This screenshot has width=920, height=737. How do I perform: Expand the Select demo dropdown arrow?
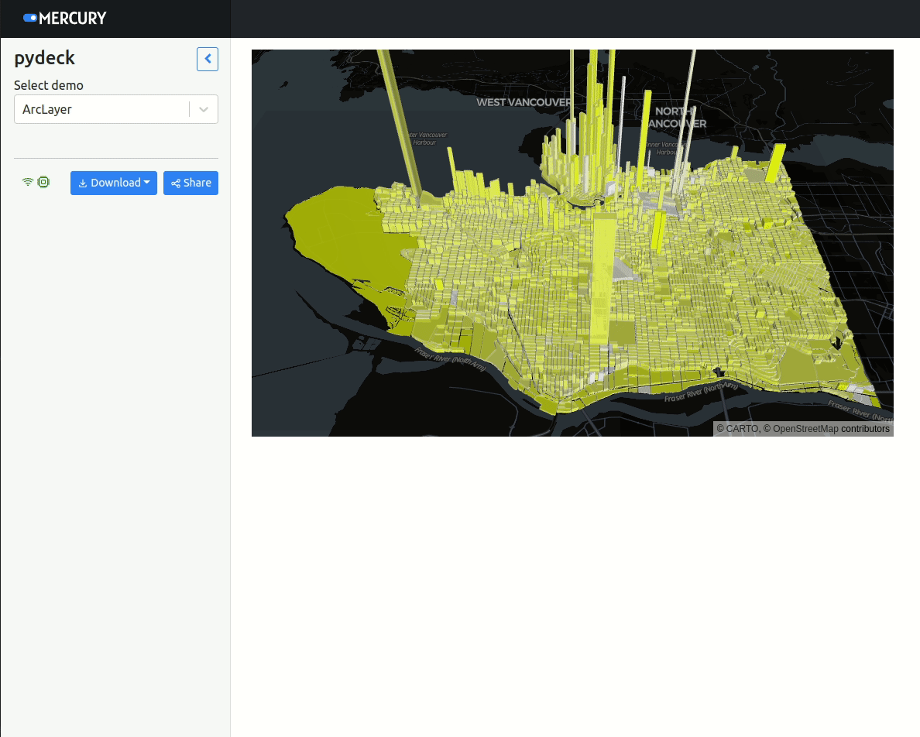pos(204,109)
